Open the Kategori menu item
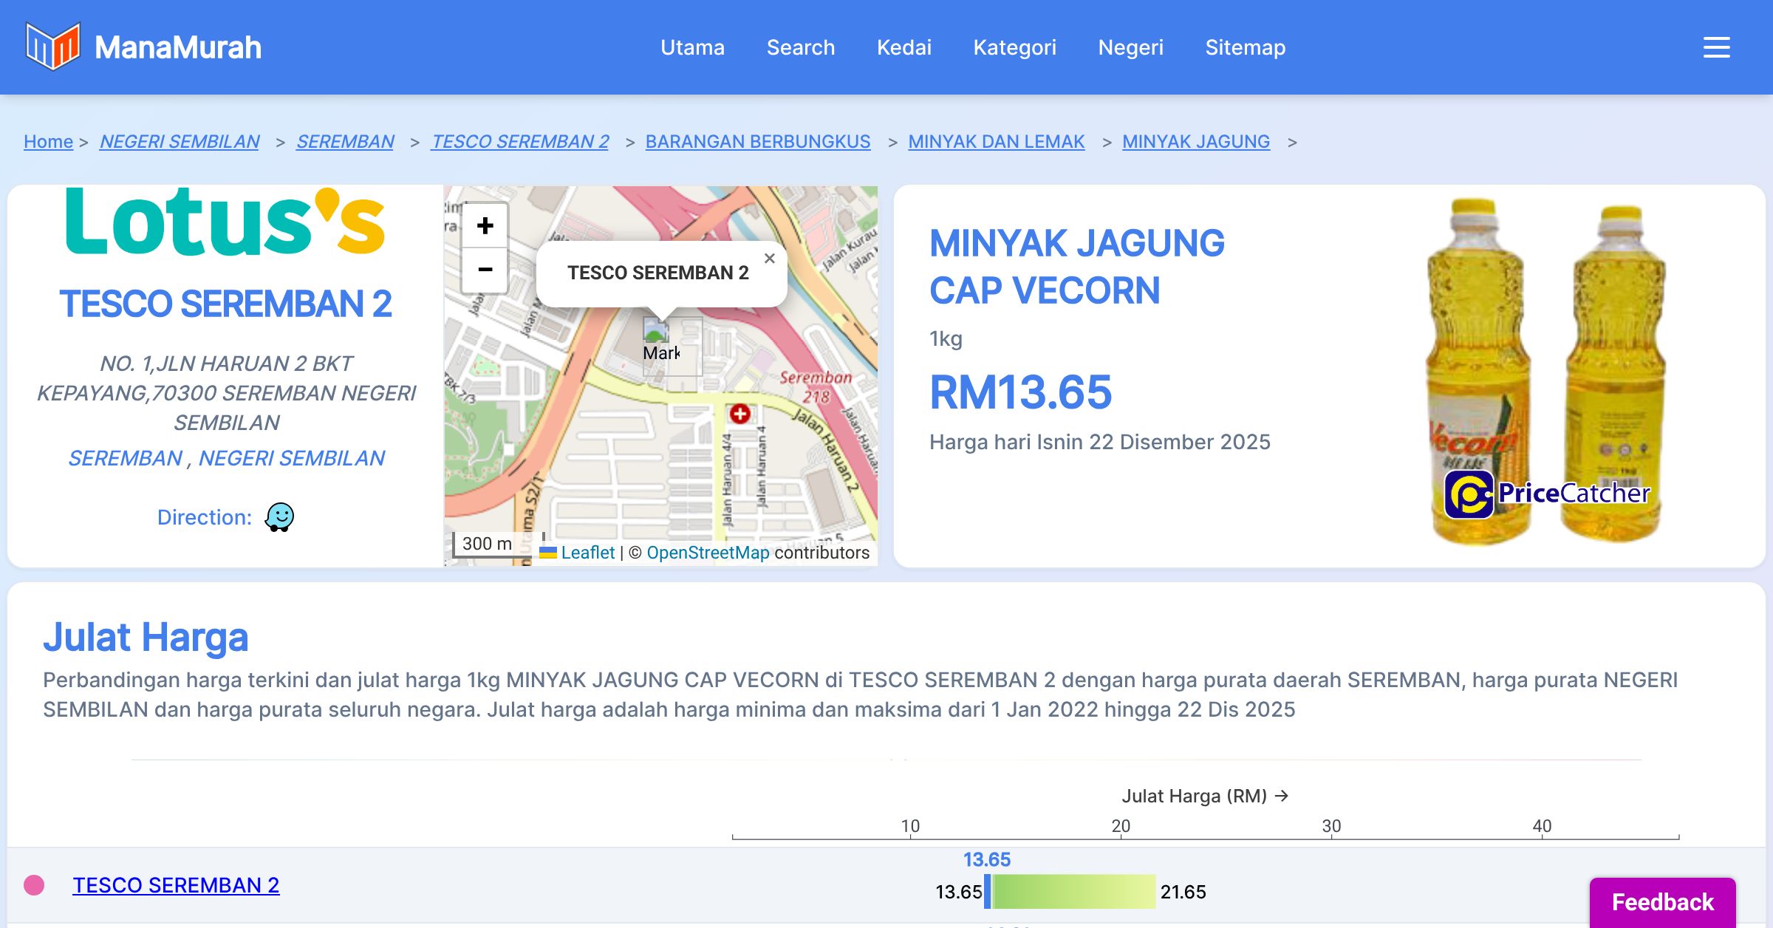 coord(1014,47)
